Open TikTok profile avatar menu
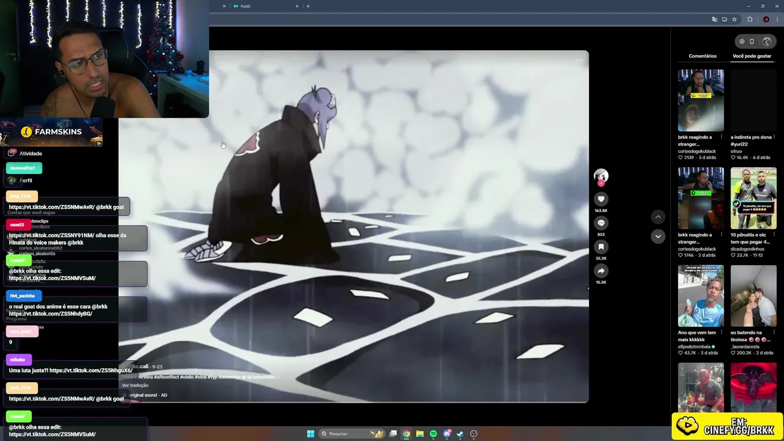Viewport: 784px width, 441px height. (767, 42)
